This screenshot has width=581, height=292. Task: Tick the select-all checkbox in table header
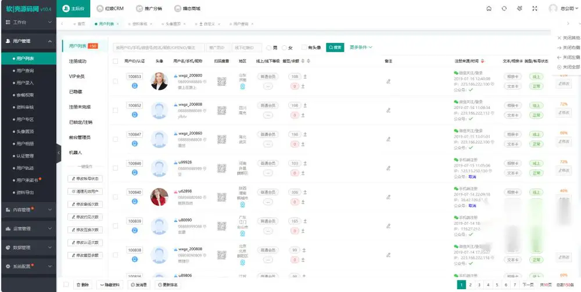pos(115,61)
